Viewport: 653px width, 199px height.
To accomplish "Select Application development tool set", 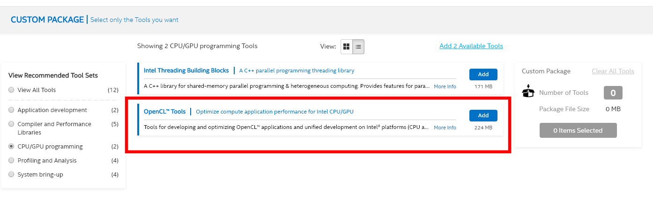I will [x=11, y=110].
